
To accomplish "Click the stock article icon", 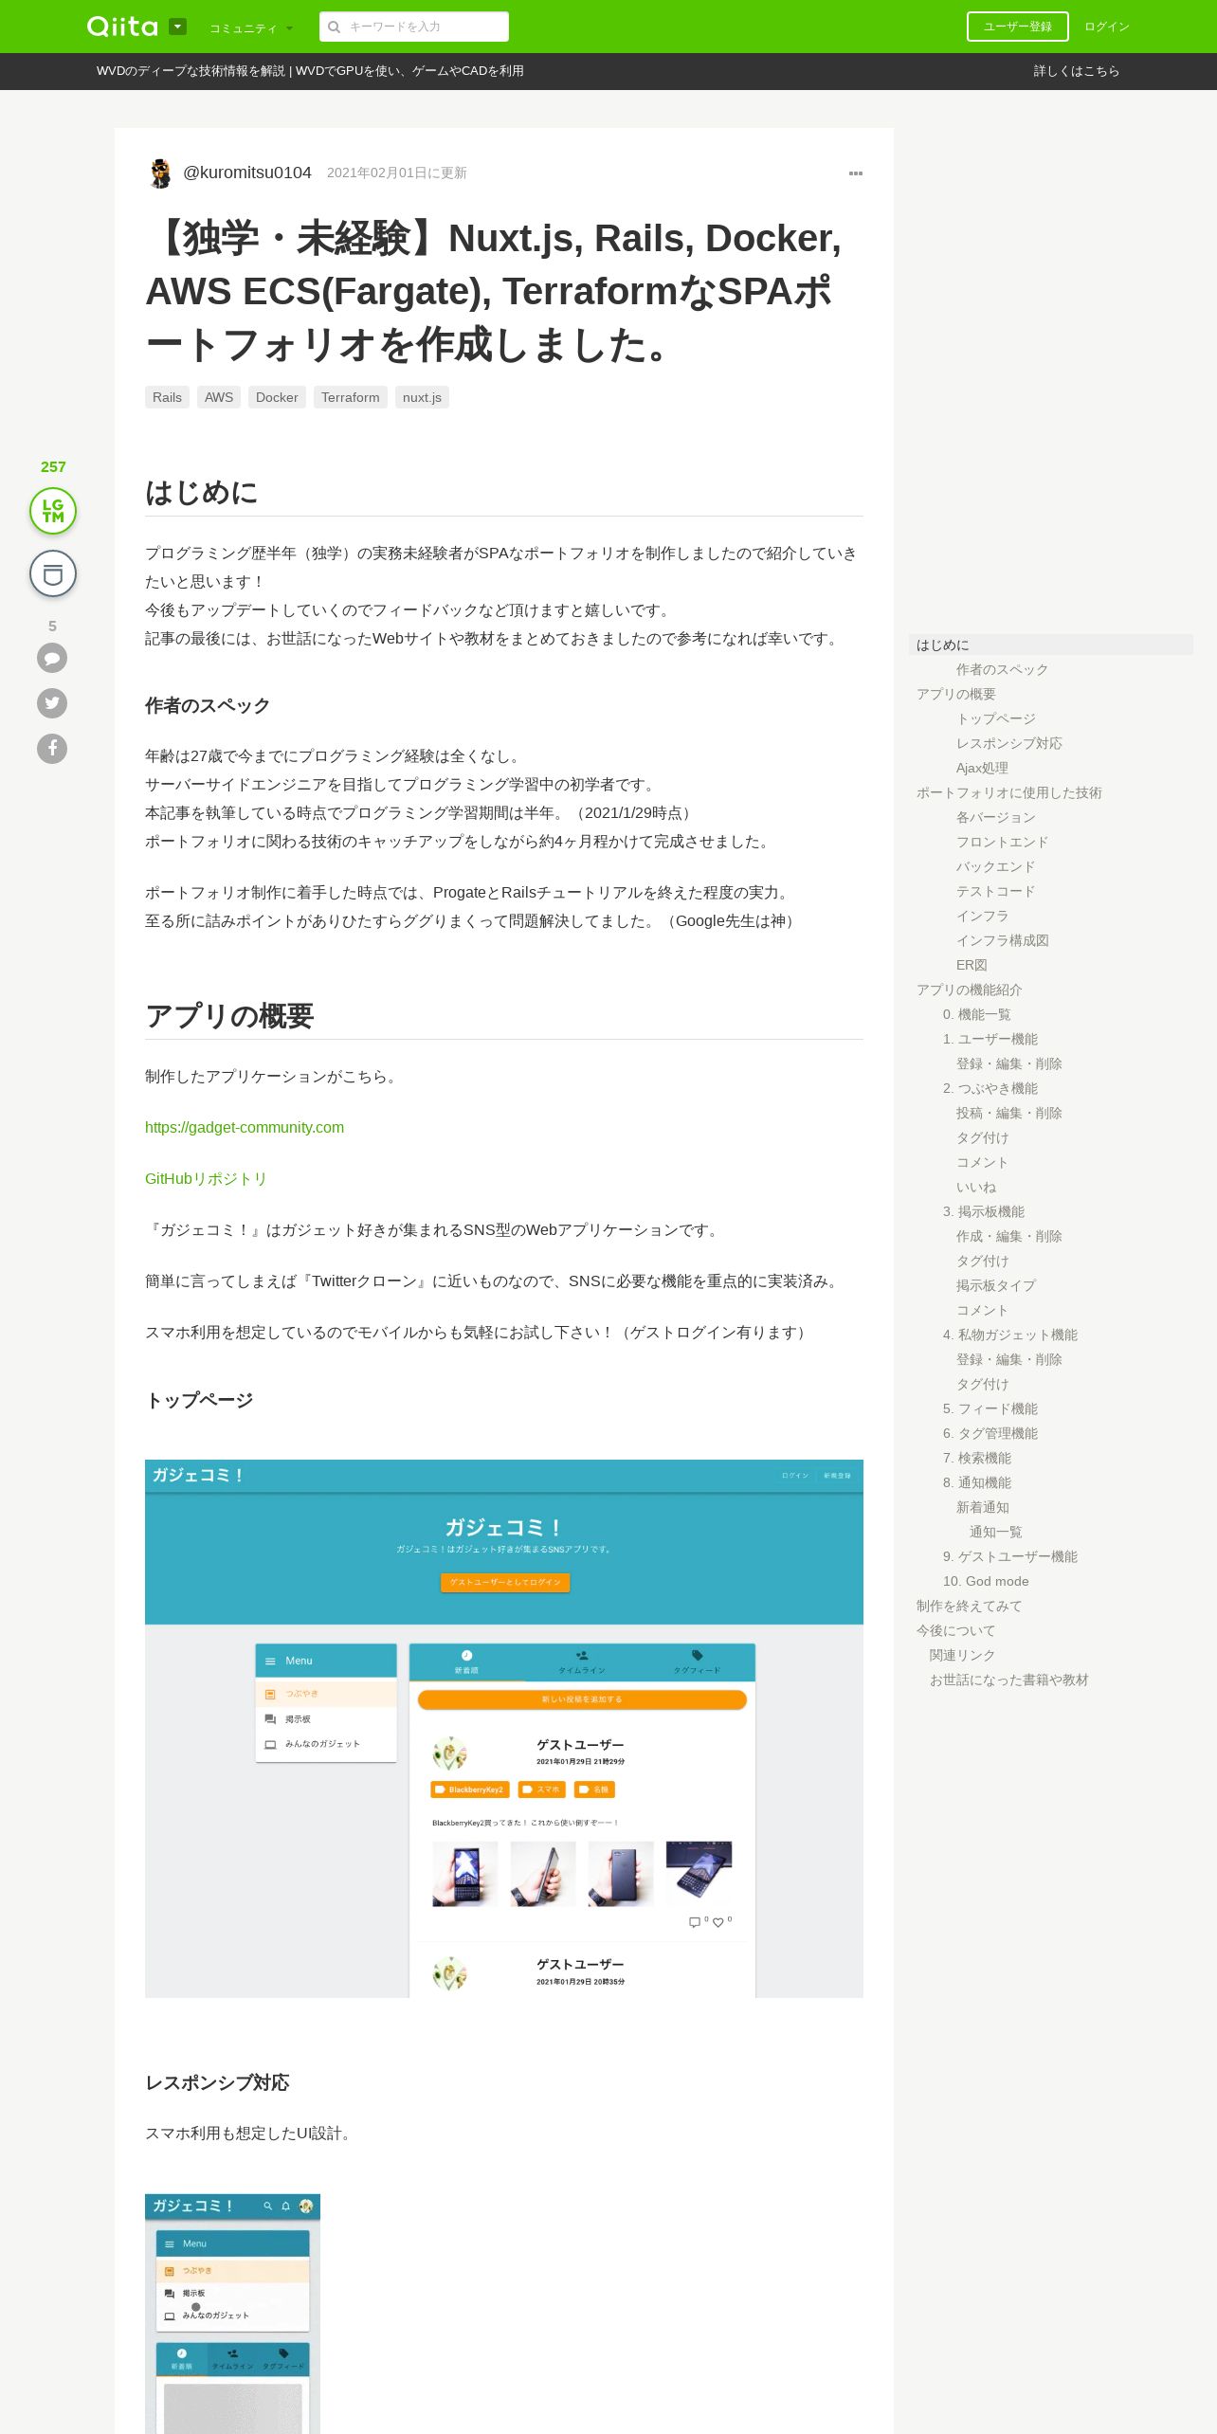I will pos(53,573).
